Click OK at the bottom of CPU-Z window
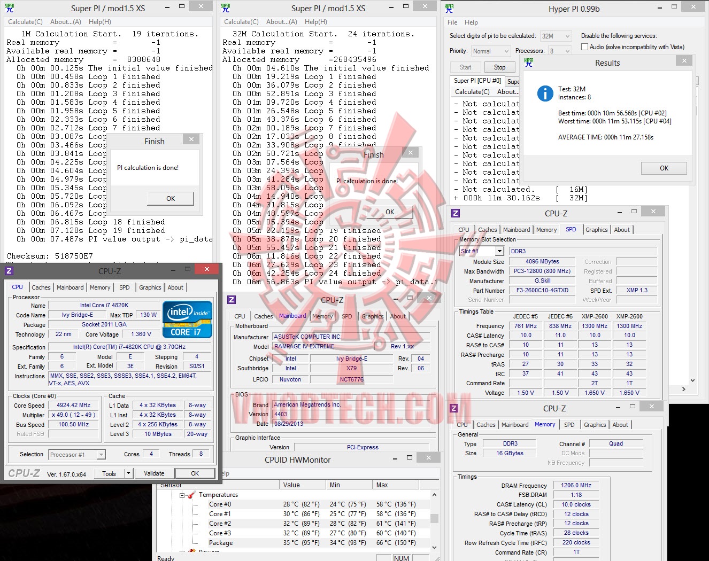The width and height of the screenshot is (709, 561). click(195, 473)
